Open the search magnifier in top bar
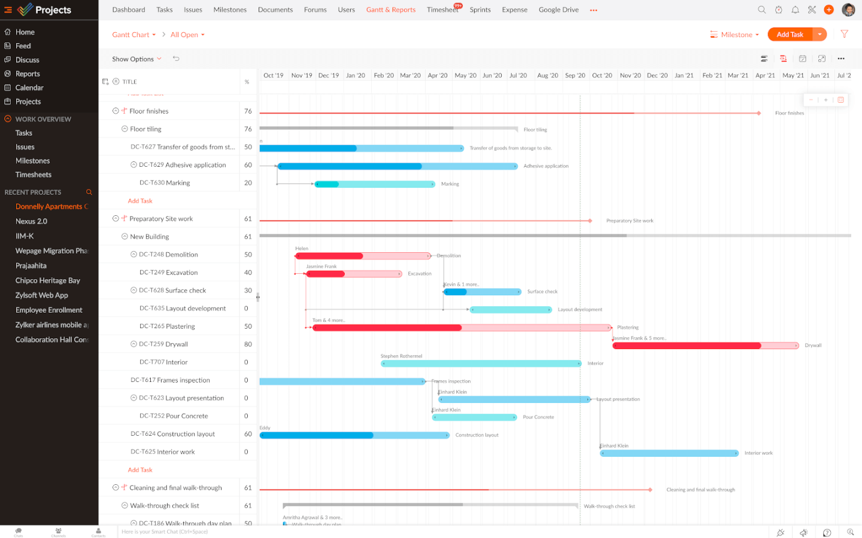Image resolution: width=862 pixels, height=538 pixels. tap(761, 10)
